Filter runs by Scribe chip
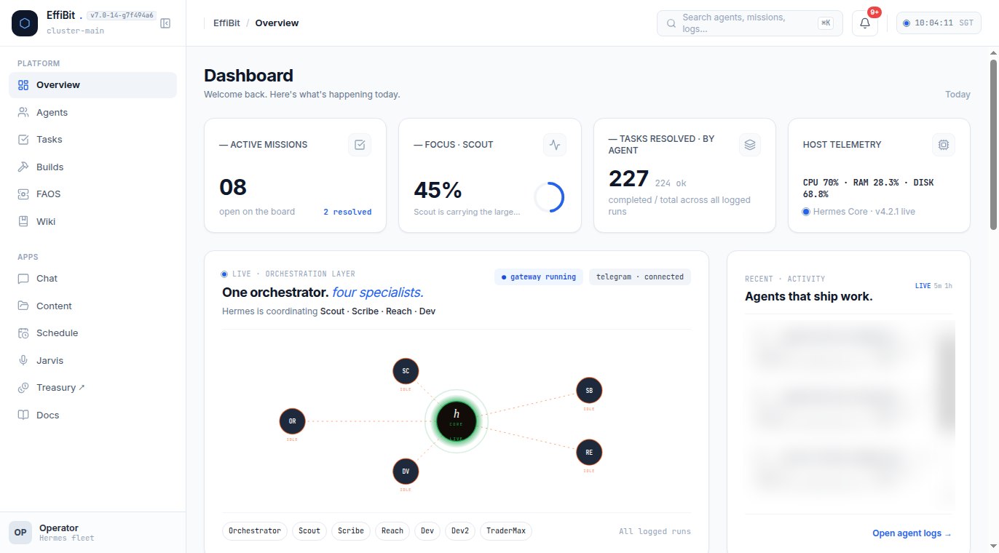The image size is (999, 553). tap(351, 531)
